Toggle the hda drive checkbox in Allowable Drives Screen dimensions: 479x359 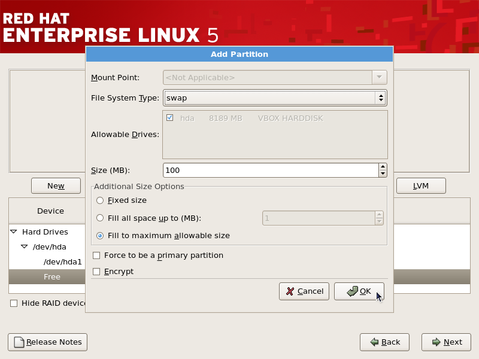tap(170, 118)
